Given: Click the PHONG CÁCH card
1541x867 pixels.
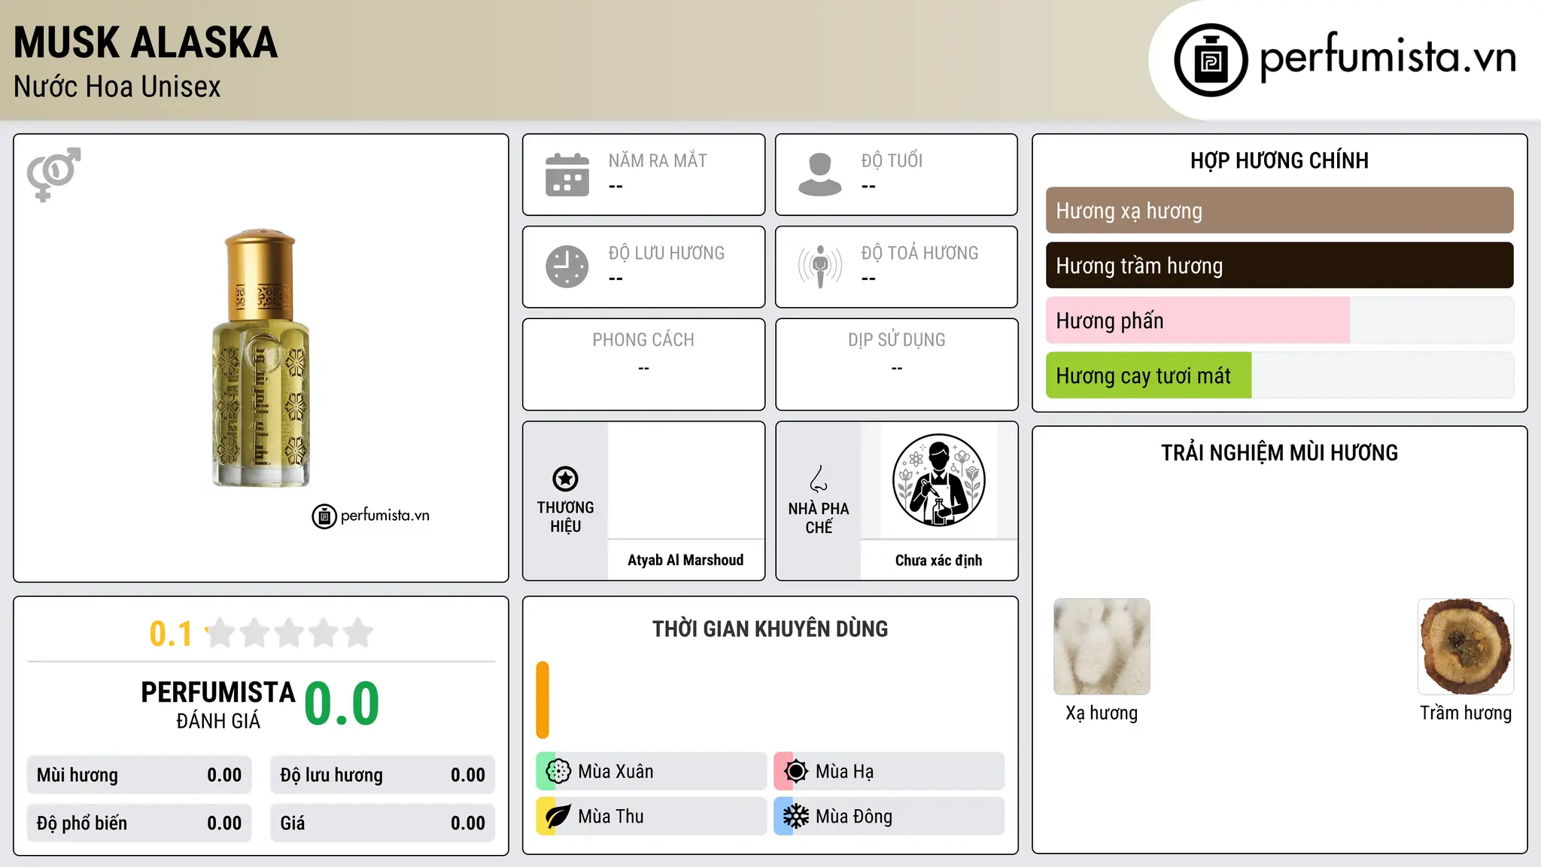Looking at the screenshot, I should [643, 364].
